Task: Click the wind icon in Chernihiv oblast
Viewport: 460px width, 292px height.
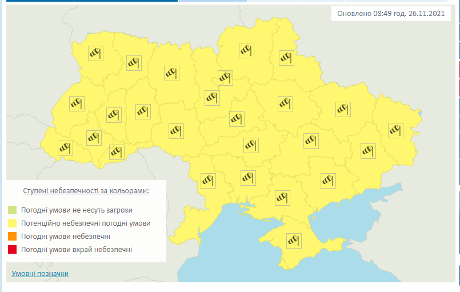Action: (246, 51)
